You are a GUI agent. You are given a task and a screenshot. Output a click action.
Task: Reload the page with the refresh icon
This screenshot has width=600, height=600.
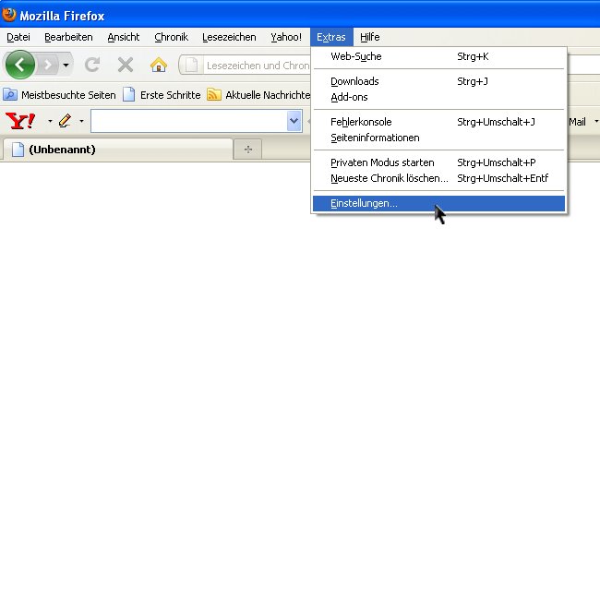(92, 65)
